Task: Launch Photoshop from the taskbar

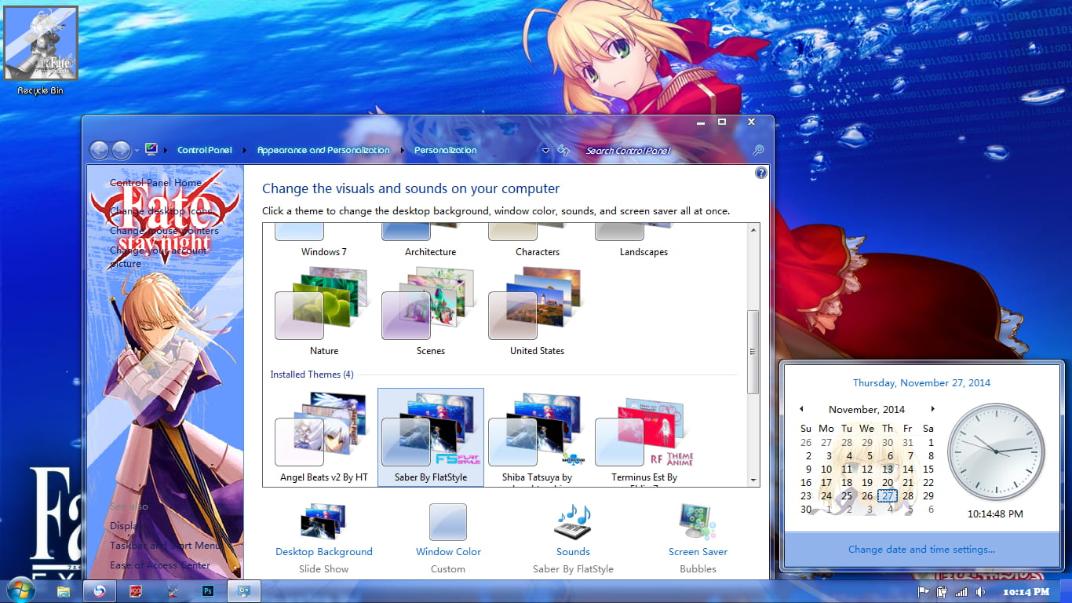Action: [x=206, y=590]
